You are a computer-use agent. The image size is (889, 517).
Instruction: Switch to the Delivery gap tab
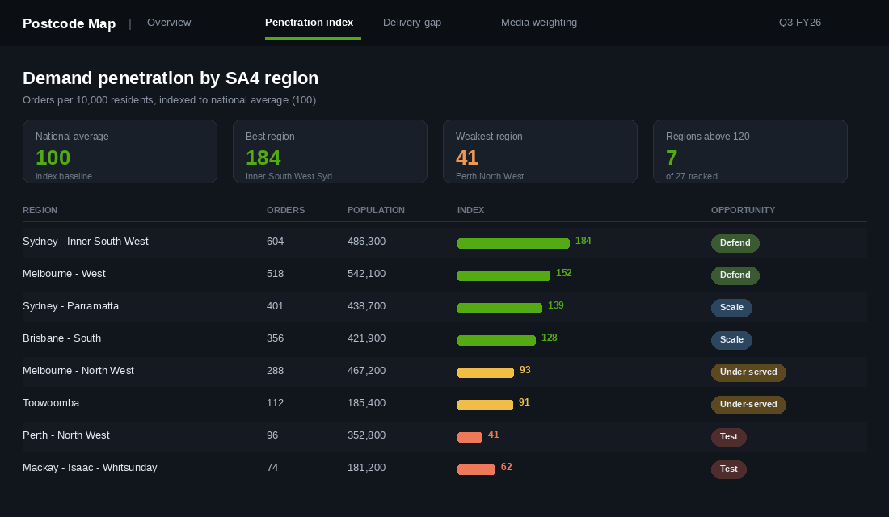412,23
